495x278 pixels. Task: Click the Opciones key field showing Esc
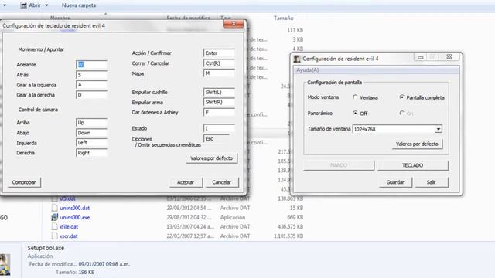pyautogui.click(x=217, y=139)
